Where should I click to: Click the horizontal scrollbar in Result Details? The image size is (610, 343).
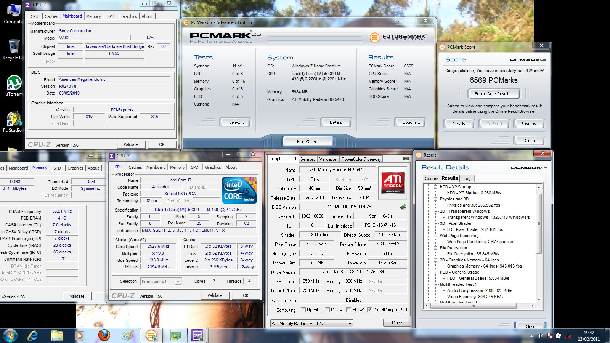474,306
